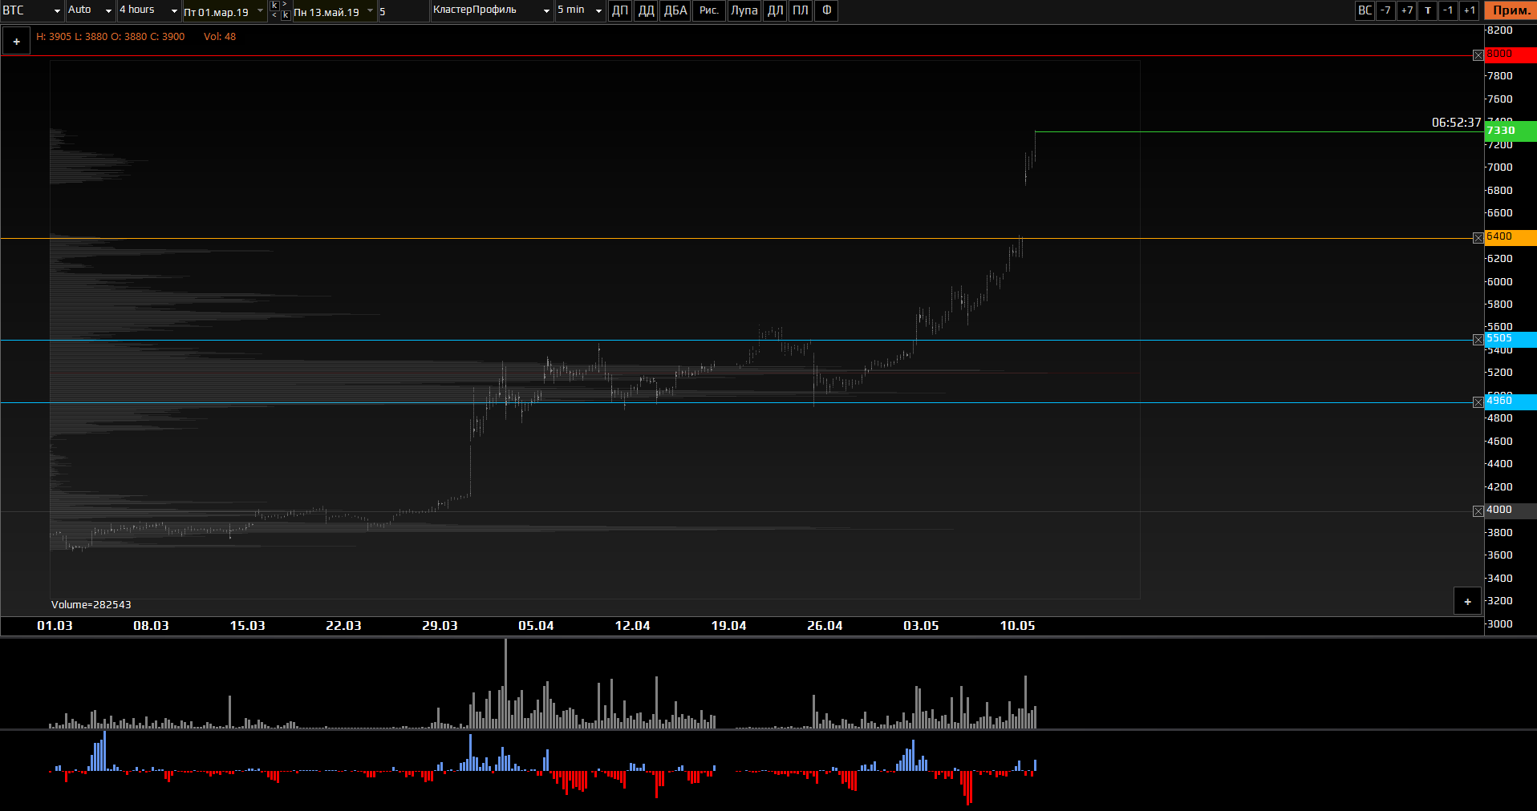The height and width of the screenshot is (811, 1537).
Task: Click the plus icon at chart bottom-right
Action: click(1467, 602)
